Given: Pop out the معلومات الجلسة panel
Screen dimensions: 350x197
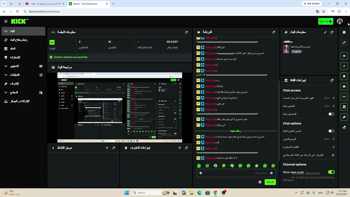Looking at the screenshot, I should click(x=186, y=32).
